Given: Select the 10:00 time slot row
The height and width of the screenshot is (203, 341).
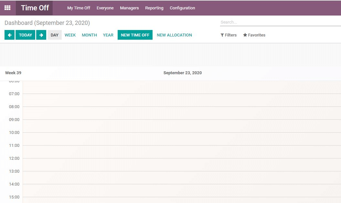Looking at the screenshot, I should (182, 139).
